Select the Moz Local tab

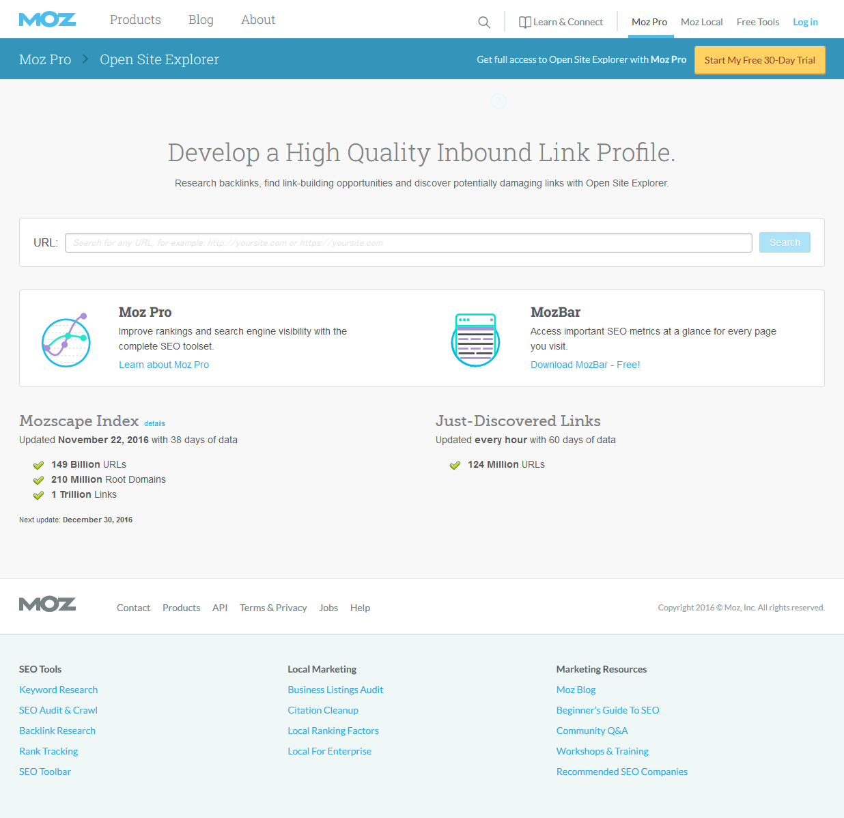point(702,22)
